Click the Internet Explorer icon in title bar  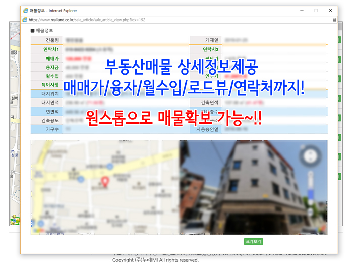(x=26, y=11)
